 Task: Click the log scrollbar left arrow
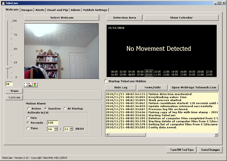[107, 135]
